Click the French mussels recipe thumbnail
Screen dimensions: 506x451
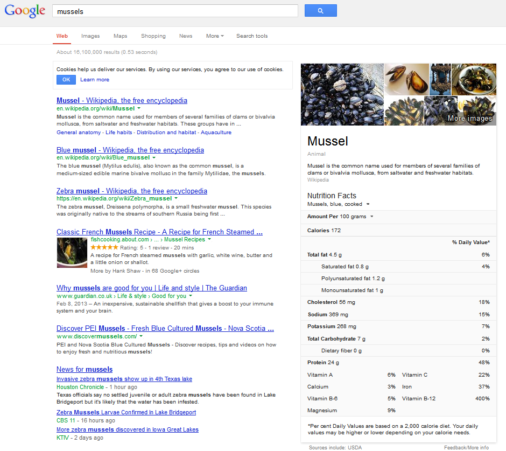pyautogui.click(x=72, y=253)
